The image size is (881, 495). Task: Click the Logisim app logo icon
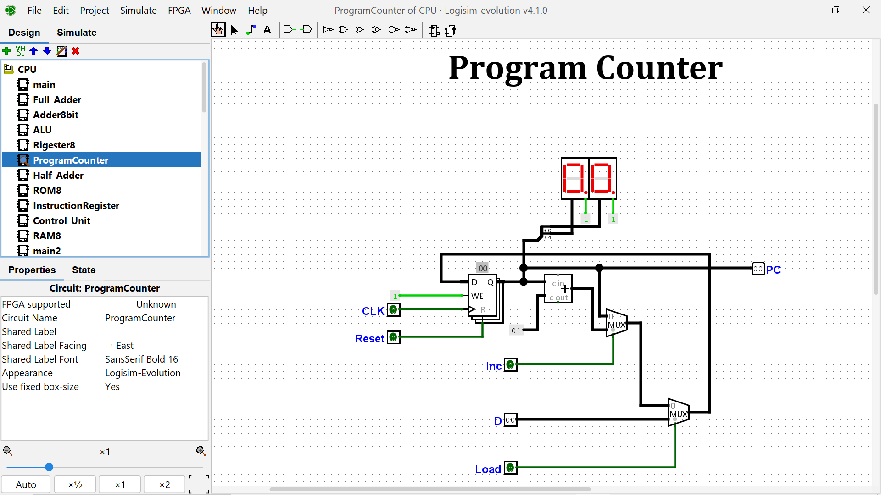click(10, 10)
